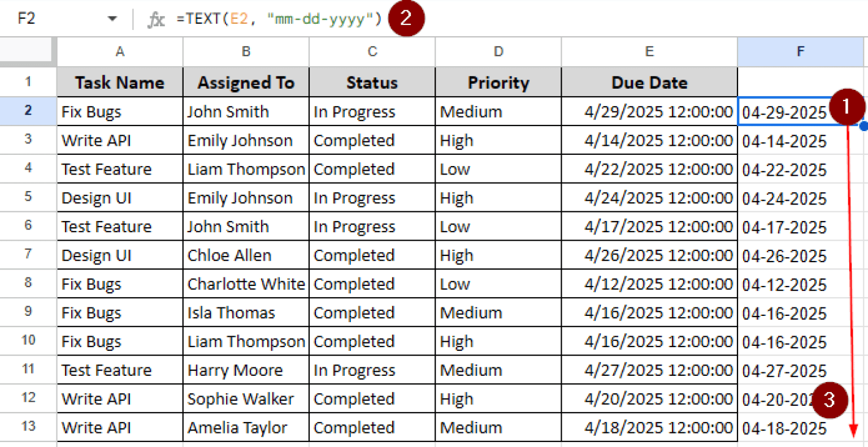Screen dimensions: 868x447
Task: Click the red step 1 marker
Action: (847, 106)
